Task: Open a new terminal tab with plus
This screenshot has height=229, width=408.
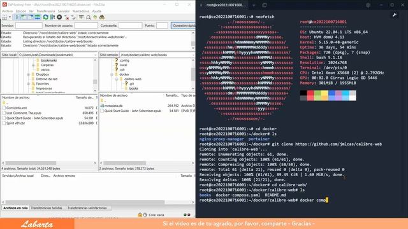Action: coord(254,5)
